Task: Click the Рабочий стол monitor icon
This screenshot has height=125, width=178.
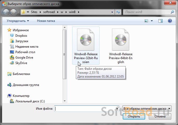Action: point(12,52)
